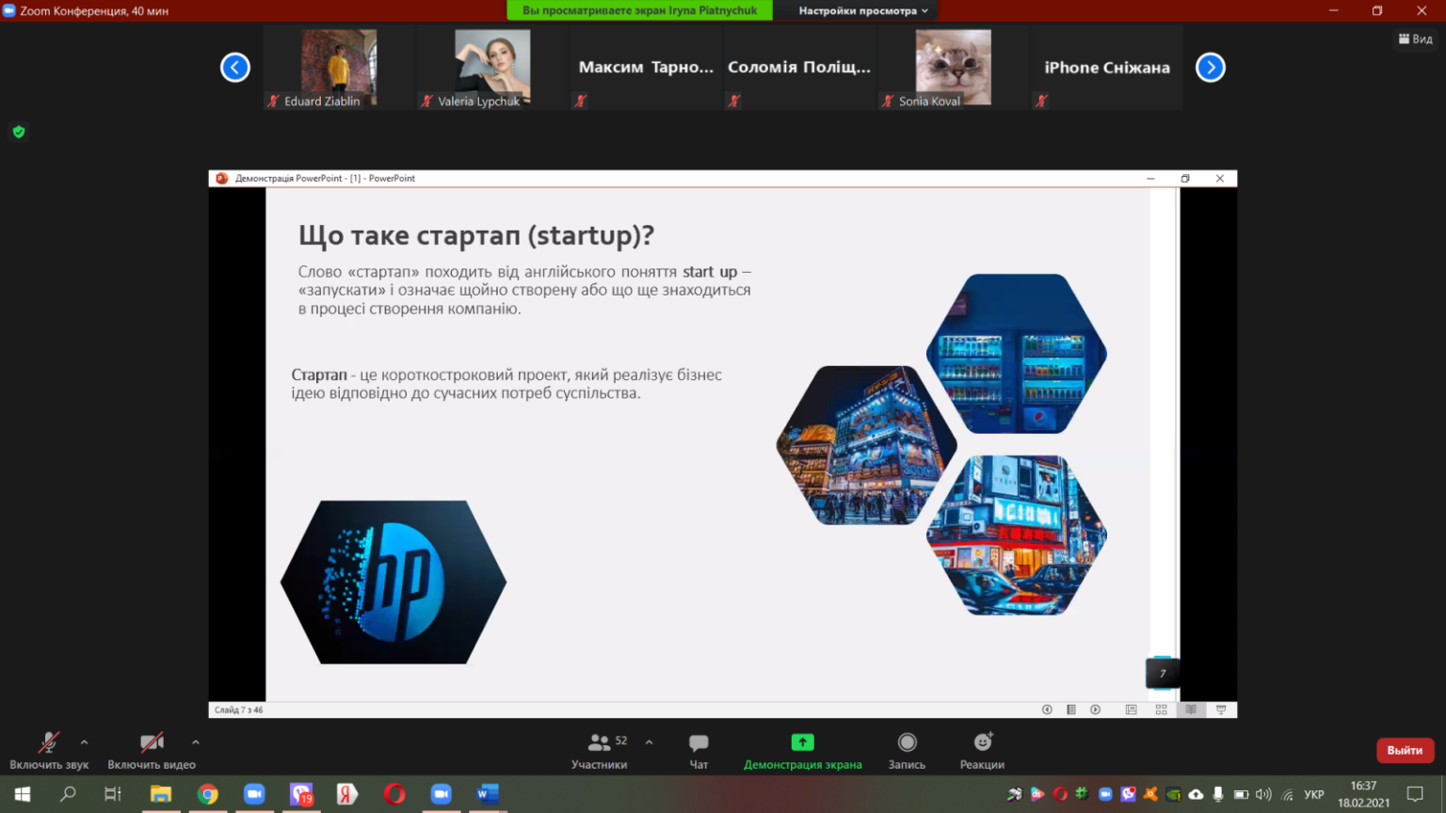Screen dimensions: 1446x813
Task: Select Valeria Lypchuk video thumbnail
Action: click(492, 68)
